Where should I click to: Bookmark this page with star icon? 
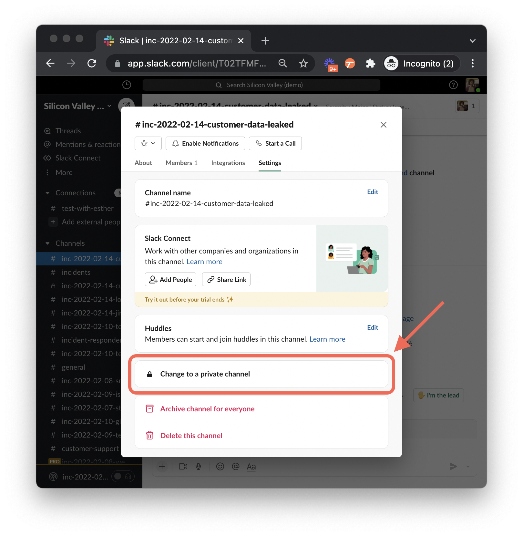pyautogui.click(x=303, y=63)
